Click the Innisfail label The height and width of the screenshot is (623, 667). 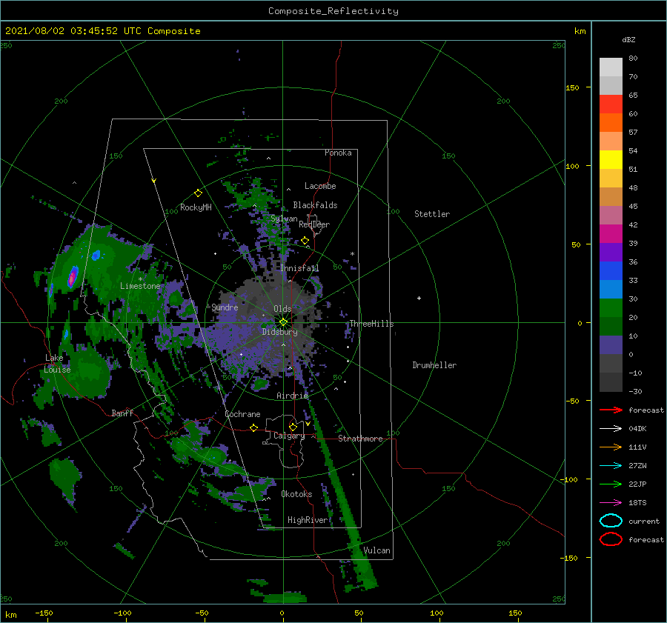click(299, 268)
